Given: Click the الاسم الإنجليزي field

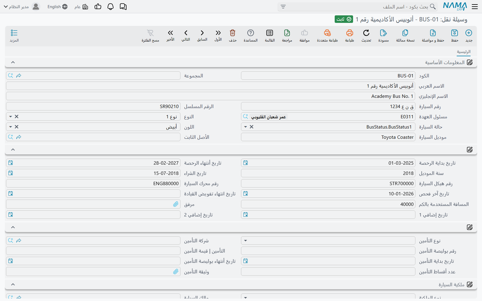Looking at the screenshot, I should coord(211,96).
